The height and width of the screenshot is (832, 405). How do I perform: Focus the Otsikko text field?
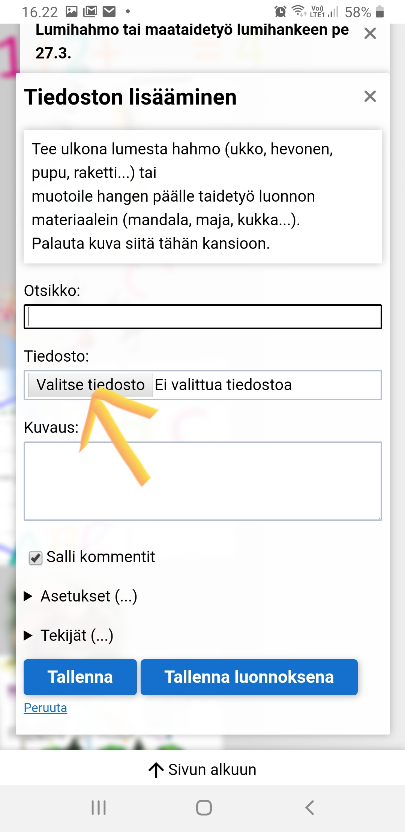coord(202,317)
